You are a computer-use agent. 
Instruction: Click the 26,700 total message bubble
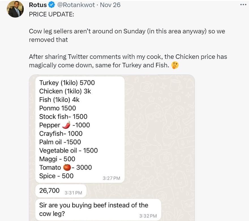click(x=50, y=191)
